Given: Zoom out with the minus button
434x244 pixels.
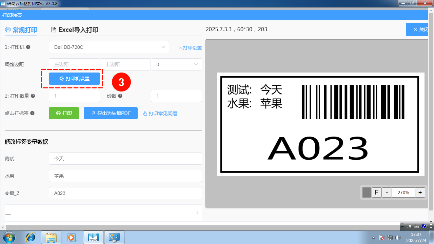Looking at the screenshot, I should coord(387,192).
